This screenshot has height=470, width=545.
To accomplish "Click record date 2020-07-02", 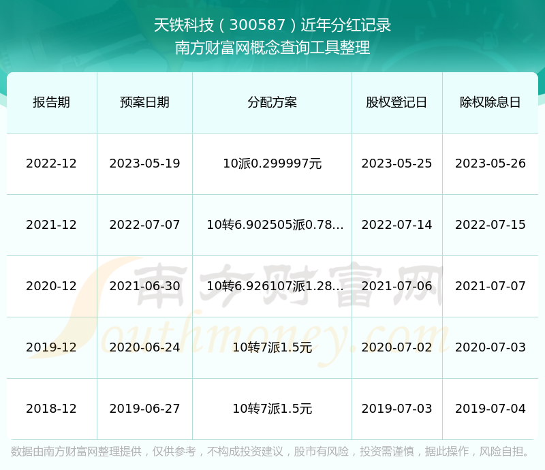I will tap(396, 347).
